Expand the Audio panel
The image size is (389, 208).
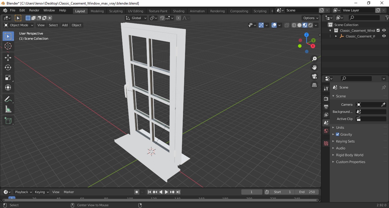[x=340, y=148]
